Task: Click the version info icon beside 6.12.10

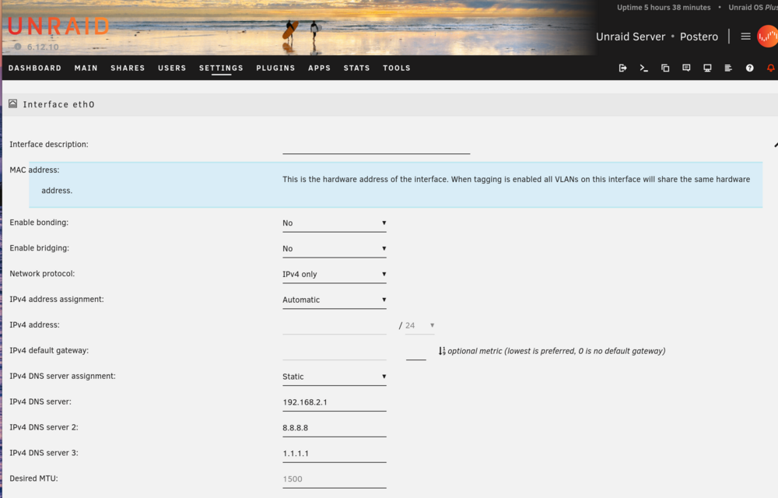Action: point(18,47)
